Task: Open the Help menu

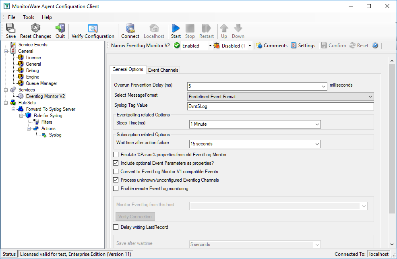Action: point(47,17)
